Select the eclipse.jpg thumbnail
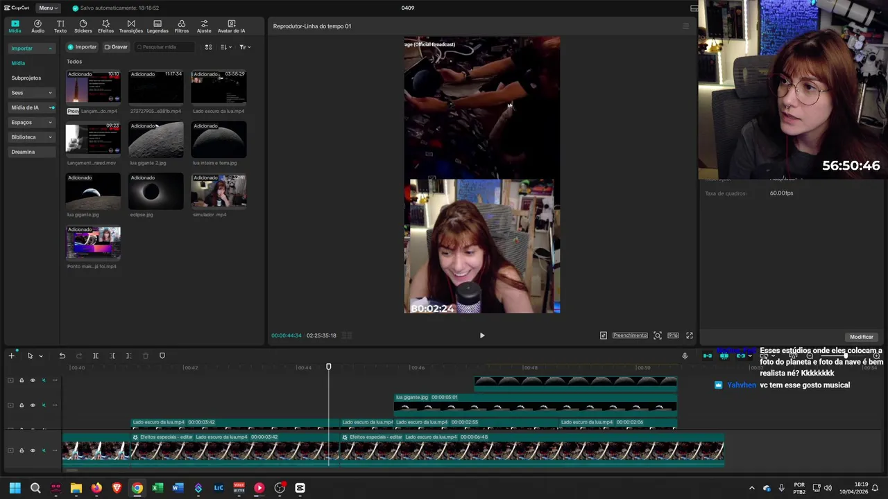The height and width of the screenshot is (499, 888). coord(156,191)
